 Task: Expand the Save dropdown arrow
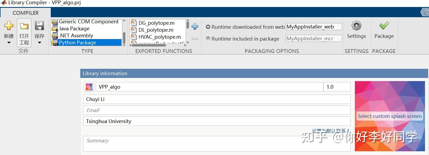[x=39, y=43]
